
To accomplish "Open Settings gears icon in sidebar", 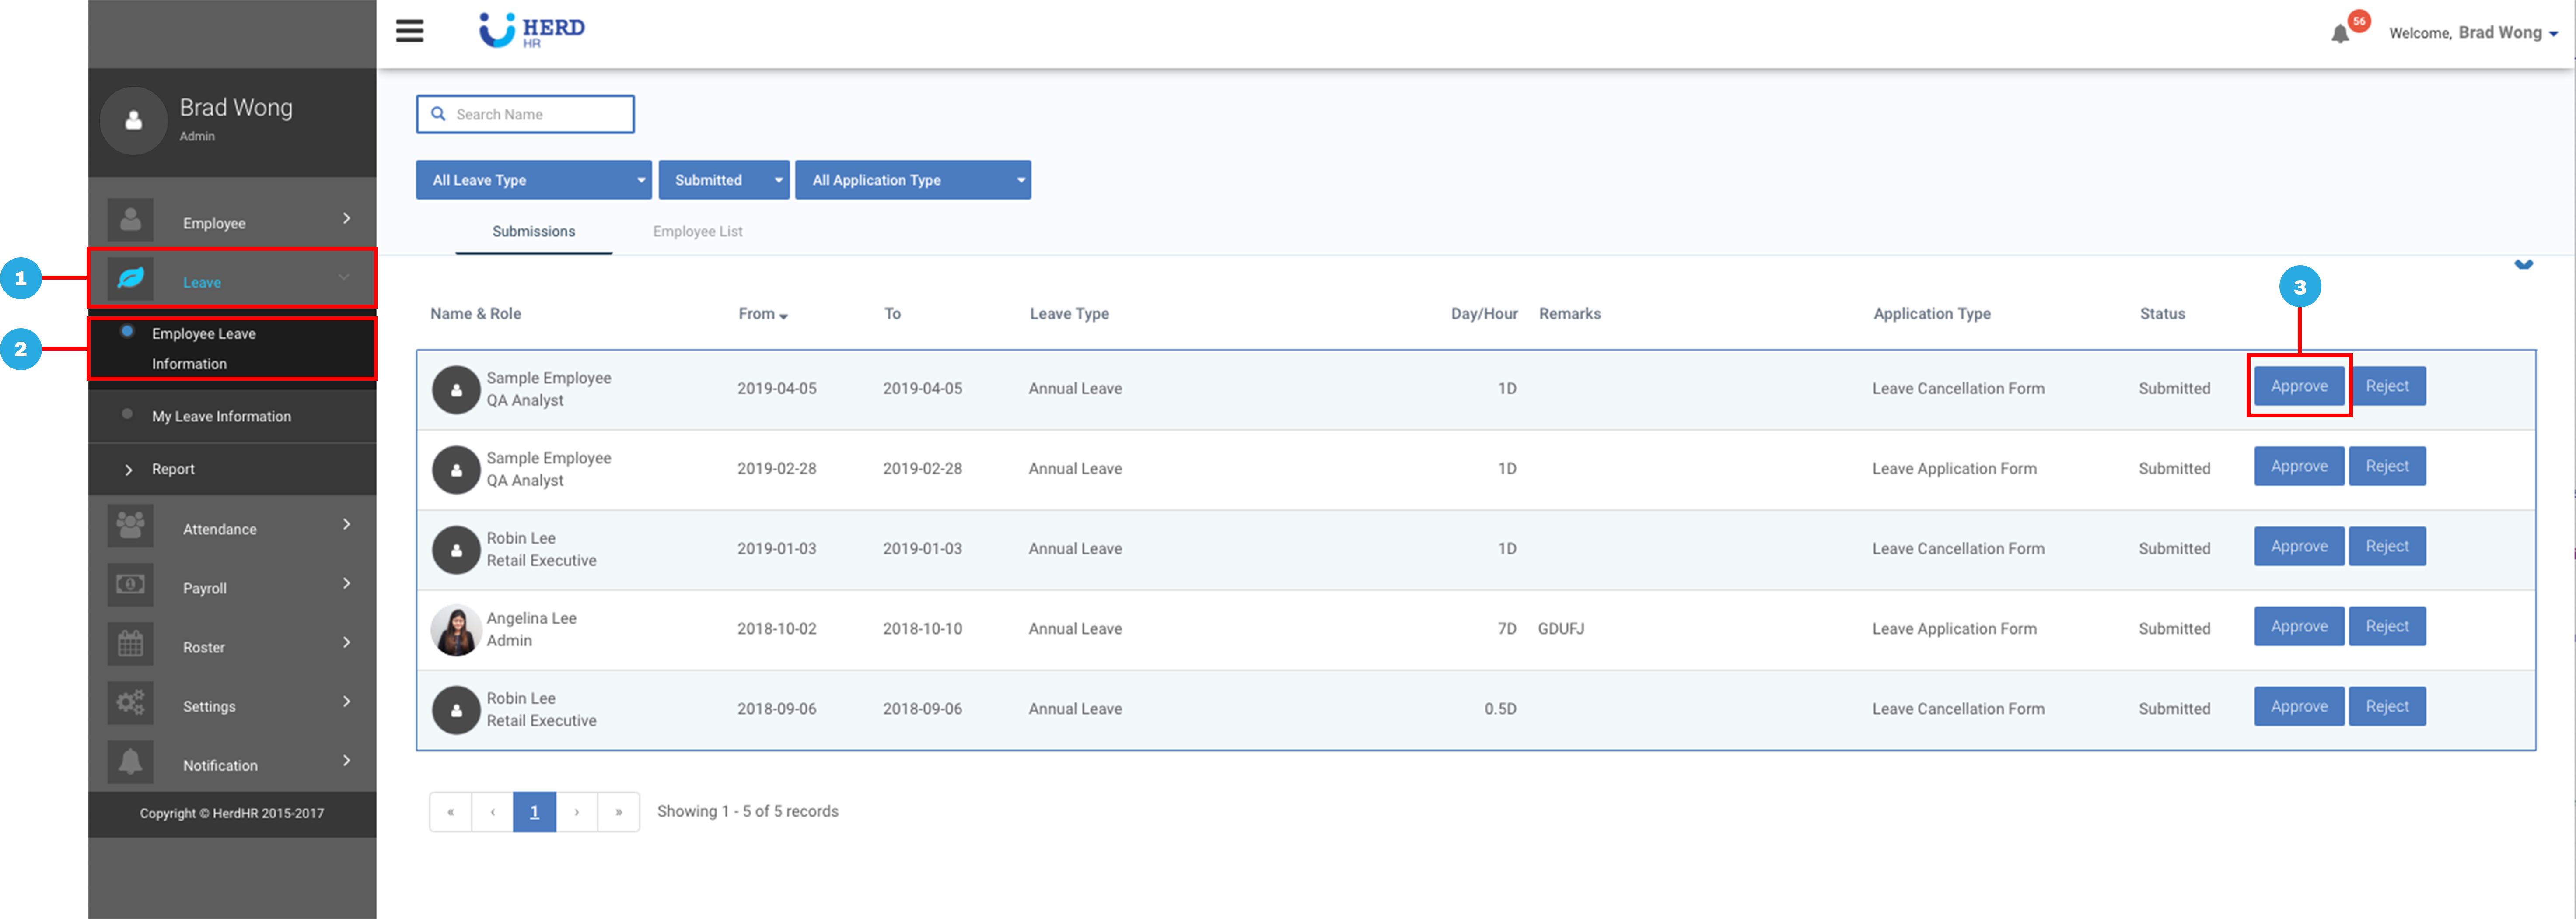I will [131, 703].
